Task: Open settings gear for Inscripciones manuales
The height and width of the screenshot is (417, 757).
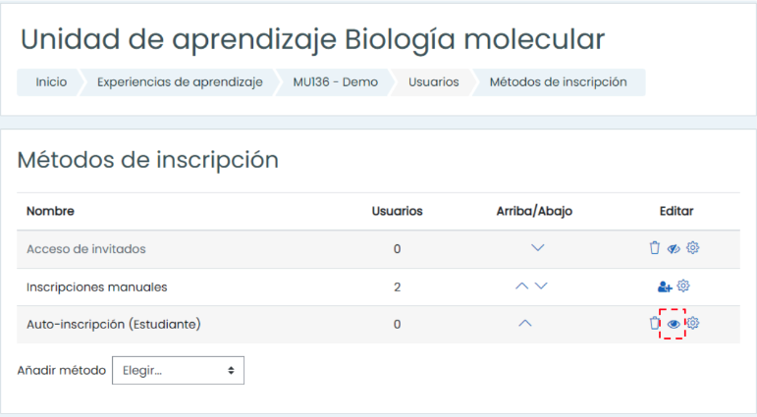Action: pos(683,286)
